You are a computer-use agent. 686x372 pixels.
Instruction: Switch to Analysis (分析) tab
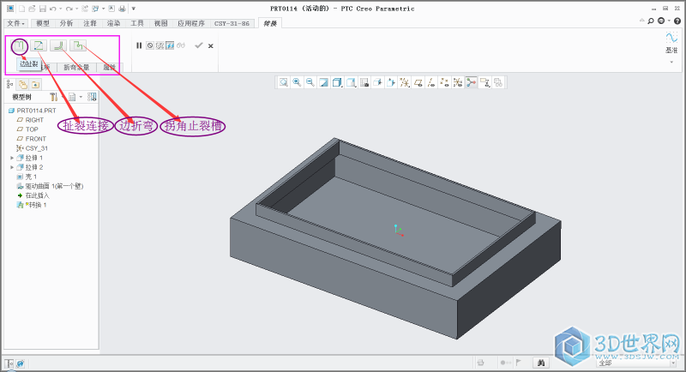[67, 23]
